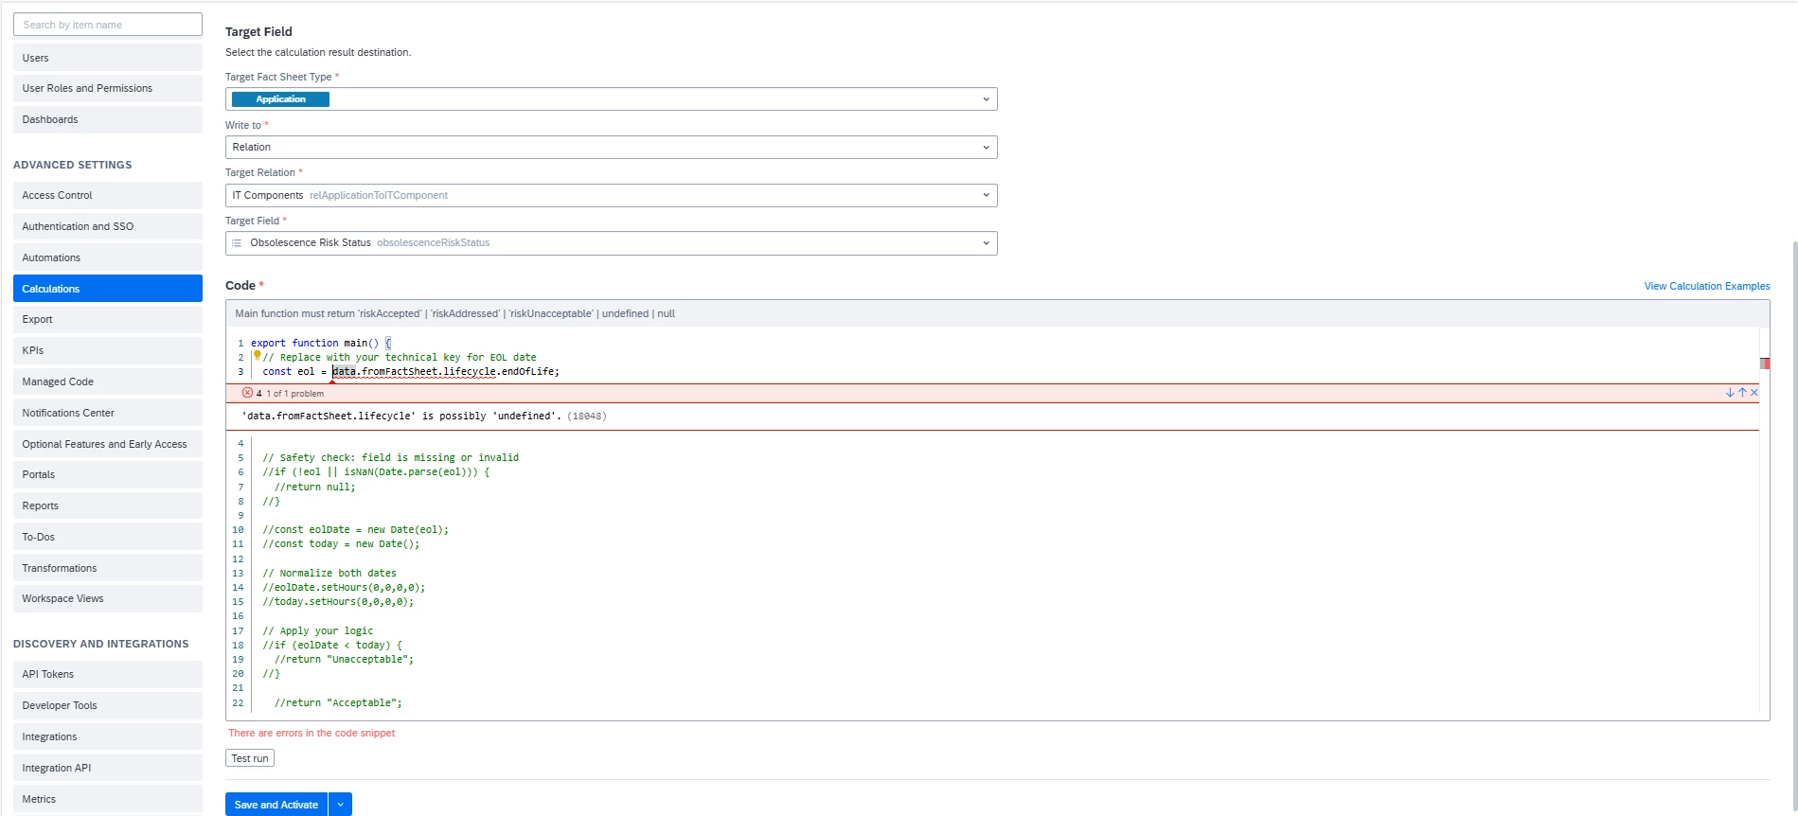Click the Test run button

[x=250, y=758]
